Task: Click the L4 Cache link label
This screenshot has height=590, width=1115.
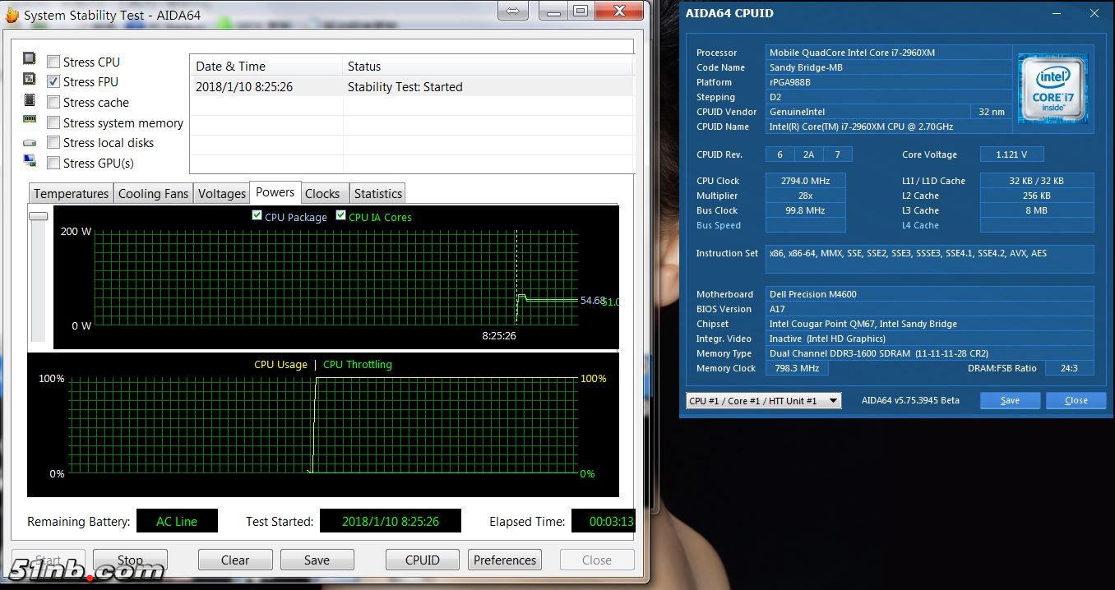Action: pos(920,225)
